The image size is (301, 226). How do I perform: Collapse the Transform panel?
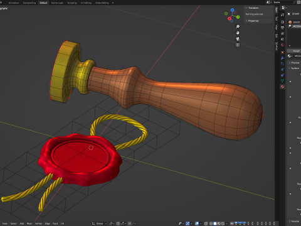[253, 8]
